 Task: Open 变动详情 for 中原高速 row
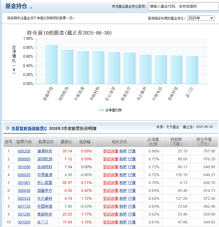(x=110, y=175)
